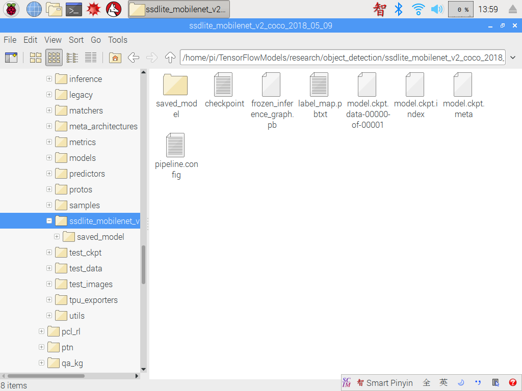Collapse the ssdlite_mobilenet tree node

click(x=49, y=221)
